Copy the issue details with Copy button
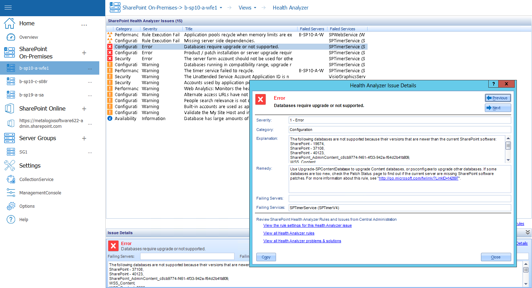Screen dimensions: 532x288 point(266,257)
